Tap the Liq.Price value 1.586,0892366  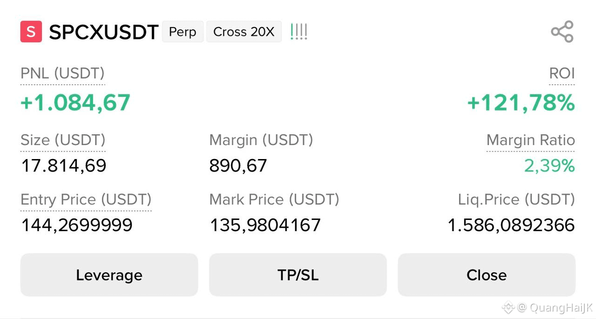coord(511,225)
